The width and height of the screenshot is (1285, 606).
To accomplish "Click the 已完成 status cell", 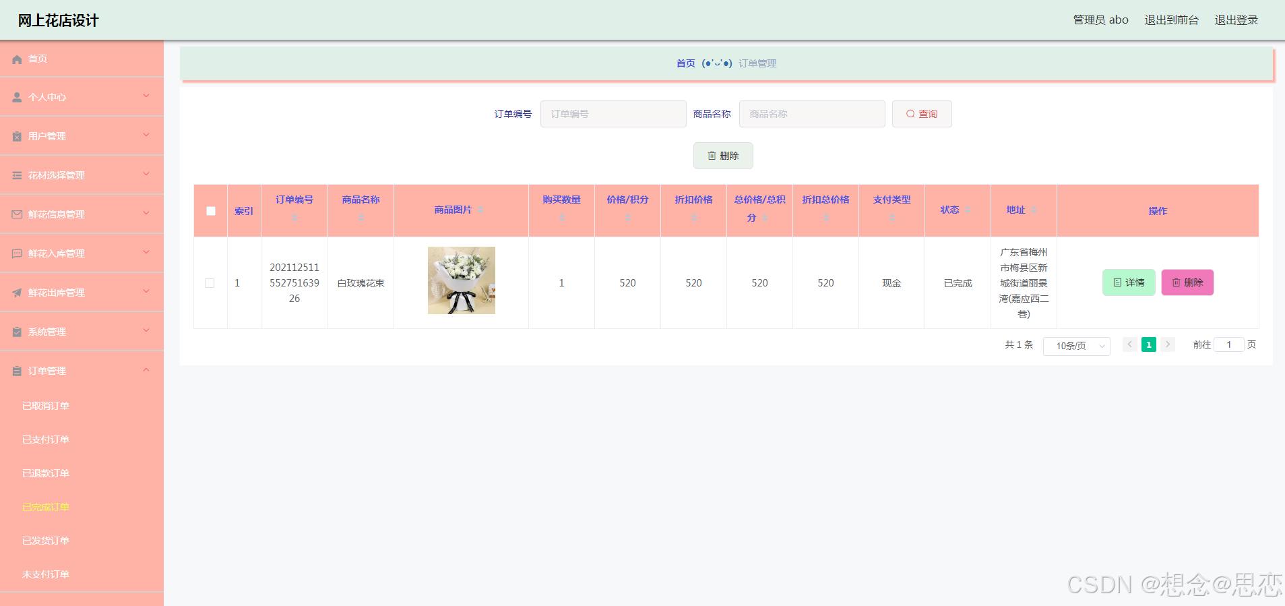I will [x=958, y=283].
